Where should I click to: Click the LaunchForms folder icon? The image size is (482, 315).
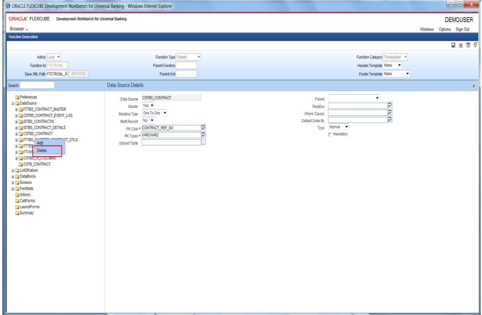tap(17, 207)
